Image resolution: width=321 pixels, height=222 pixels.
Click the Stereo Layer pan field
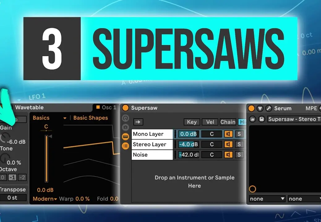pos(212,145)
